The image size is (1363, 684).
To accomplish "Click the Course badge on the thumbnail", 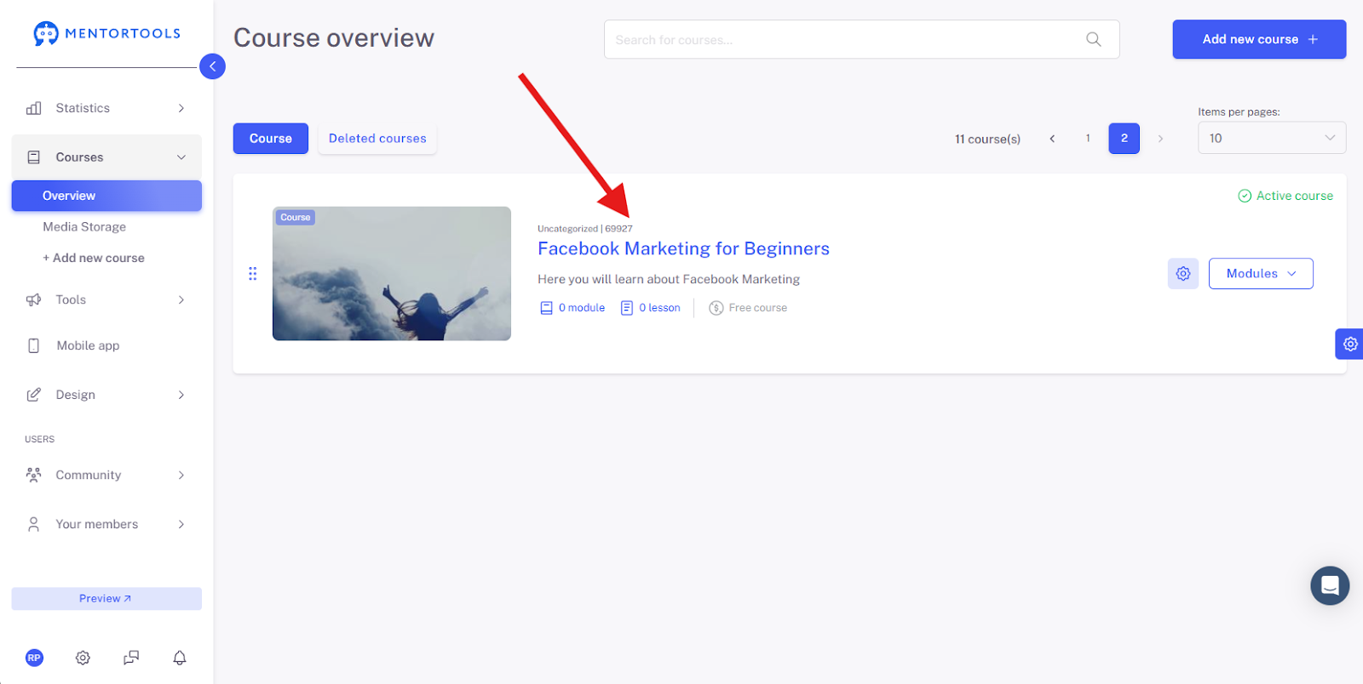I will 296,218.
